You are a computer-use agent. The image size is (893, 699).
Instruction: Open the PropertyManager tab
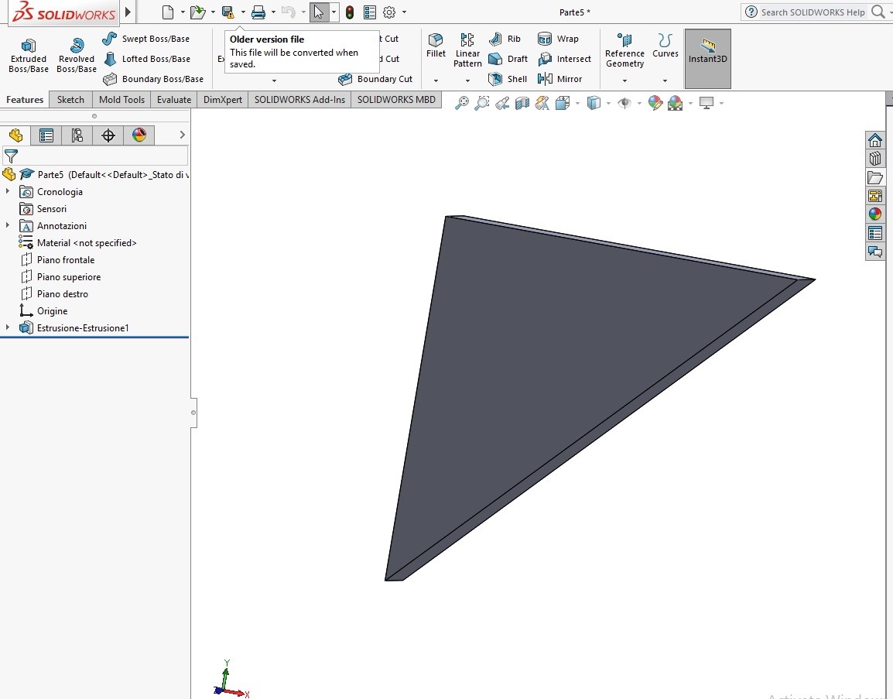[46, 135]
